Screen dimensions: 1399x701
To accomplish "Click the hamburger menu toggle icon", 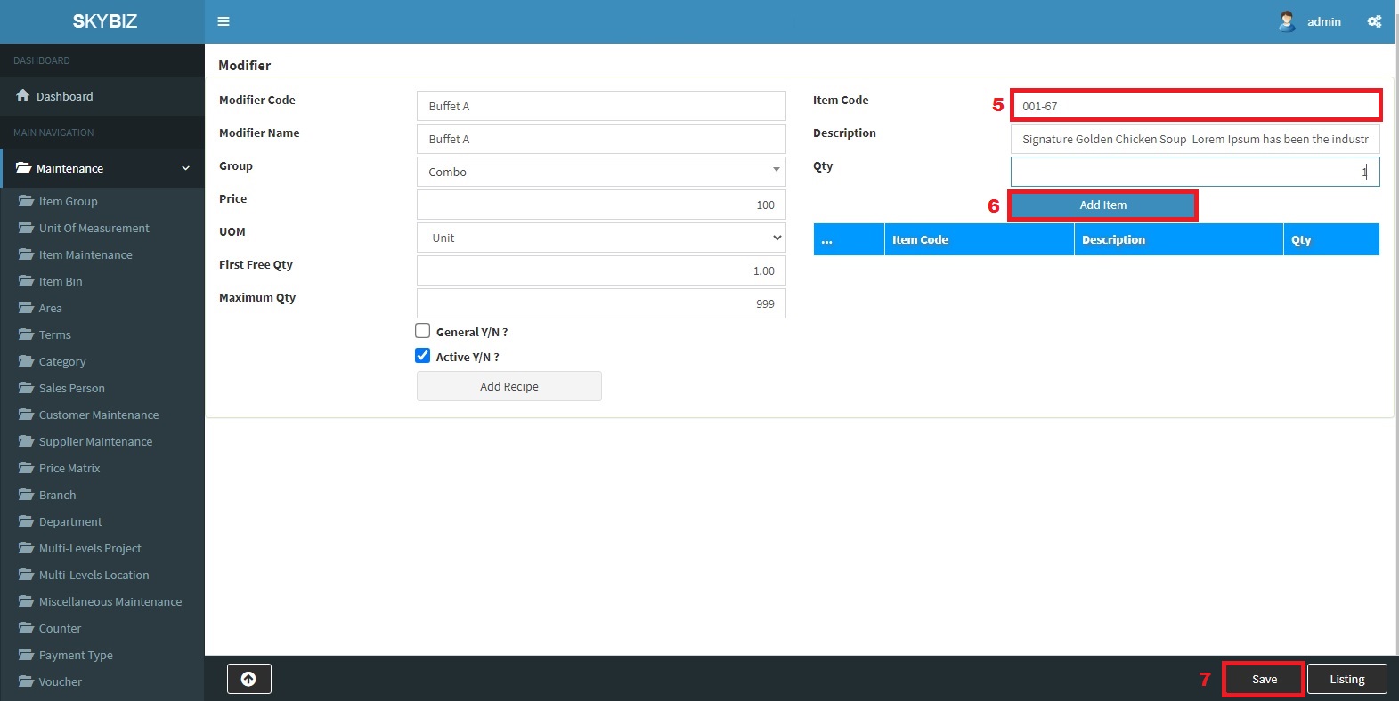I will (224, 21).
